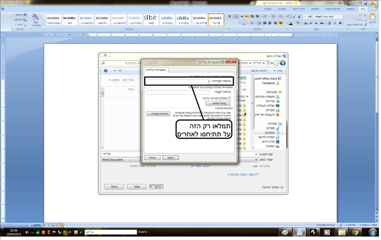Open the Page Layout ribbon tab
Image resolution: width=381 pixels, height=240 pixels.
pyautogui.click(x=333, y=9)
